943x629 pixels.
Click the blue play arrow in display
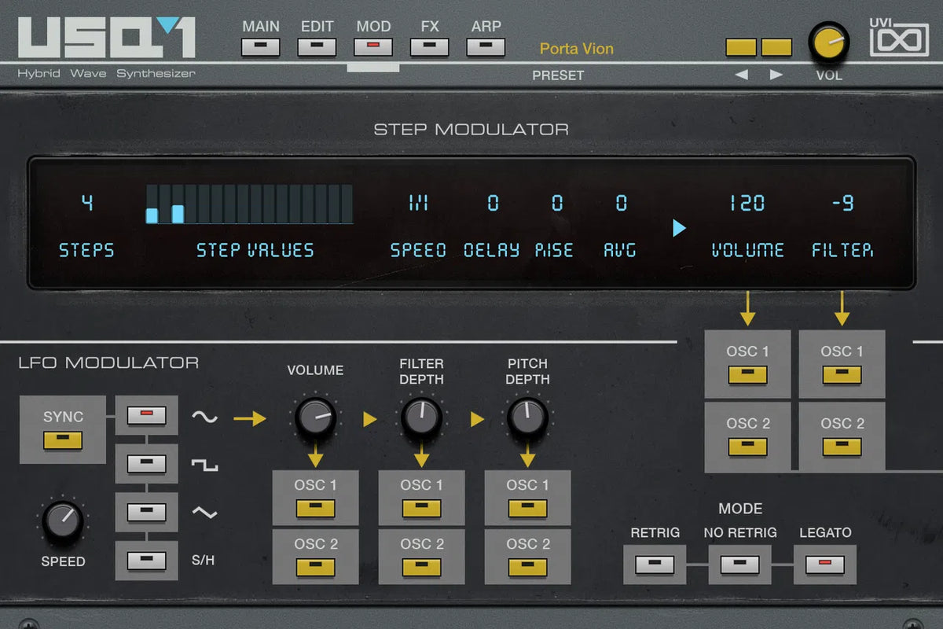(x=679, y=228)
